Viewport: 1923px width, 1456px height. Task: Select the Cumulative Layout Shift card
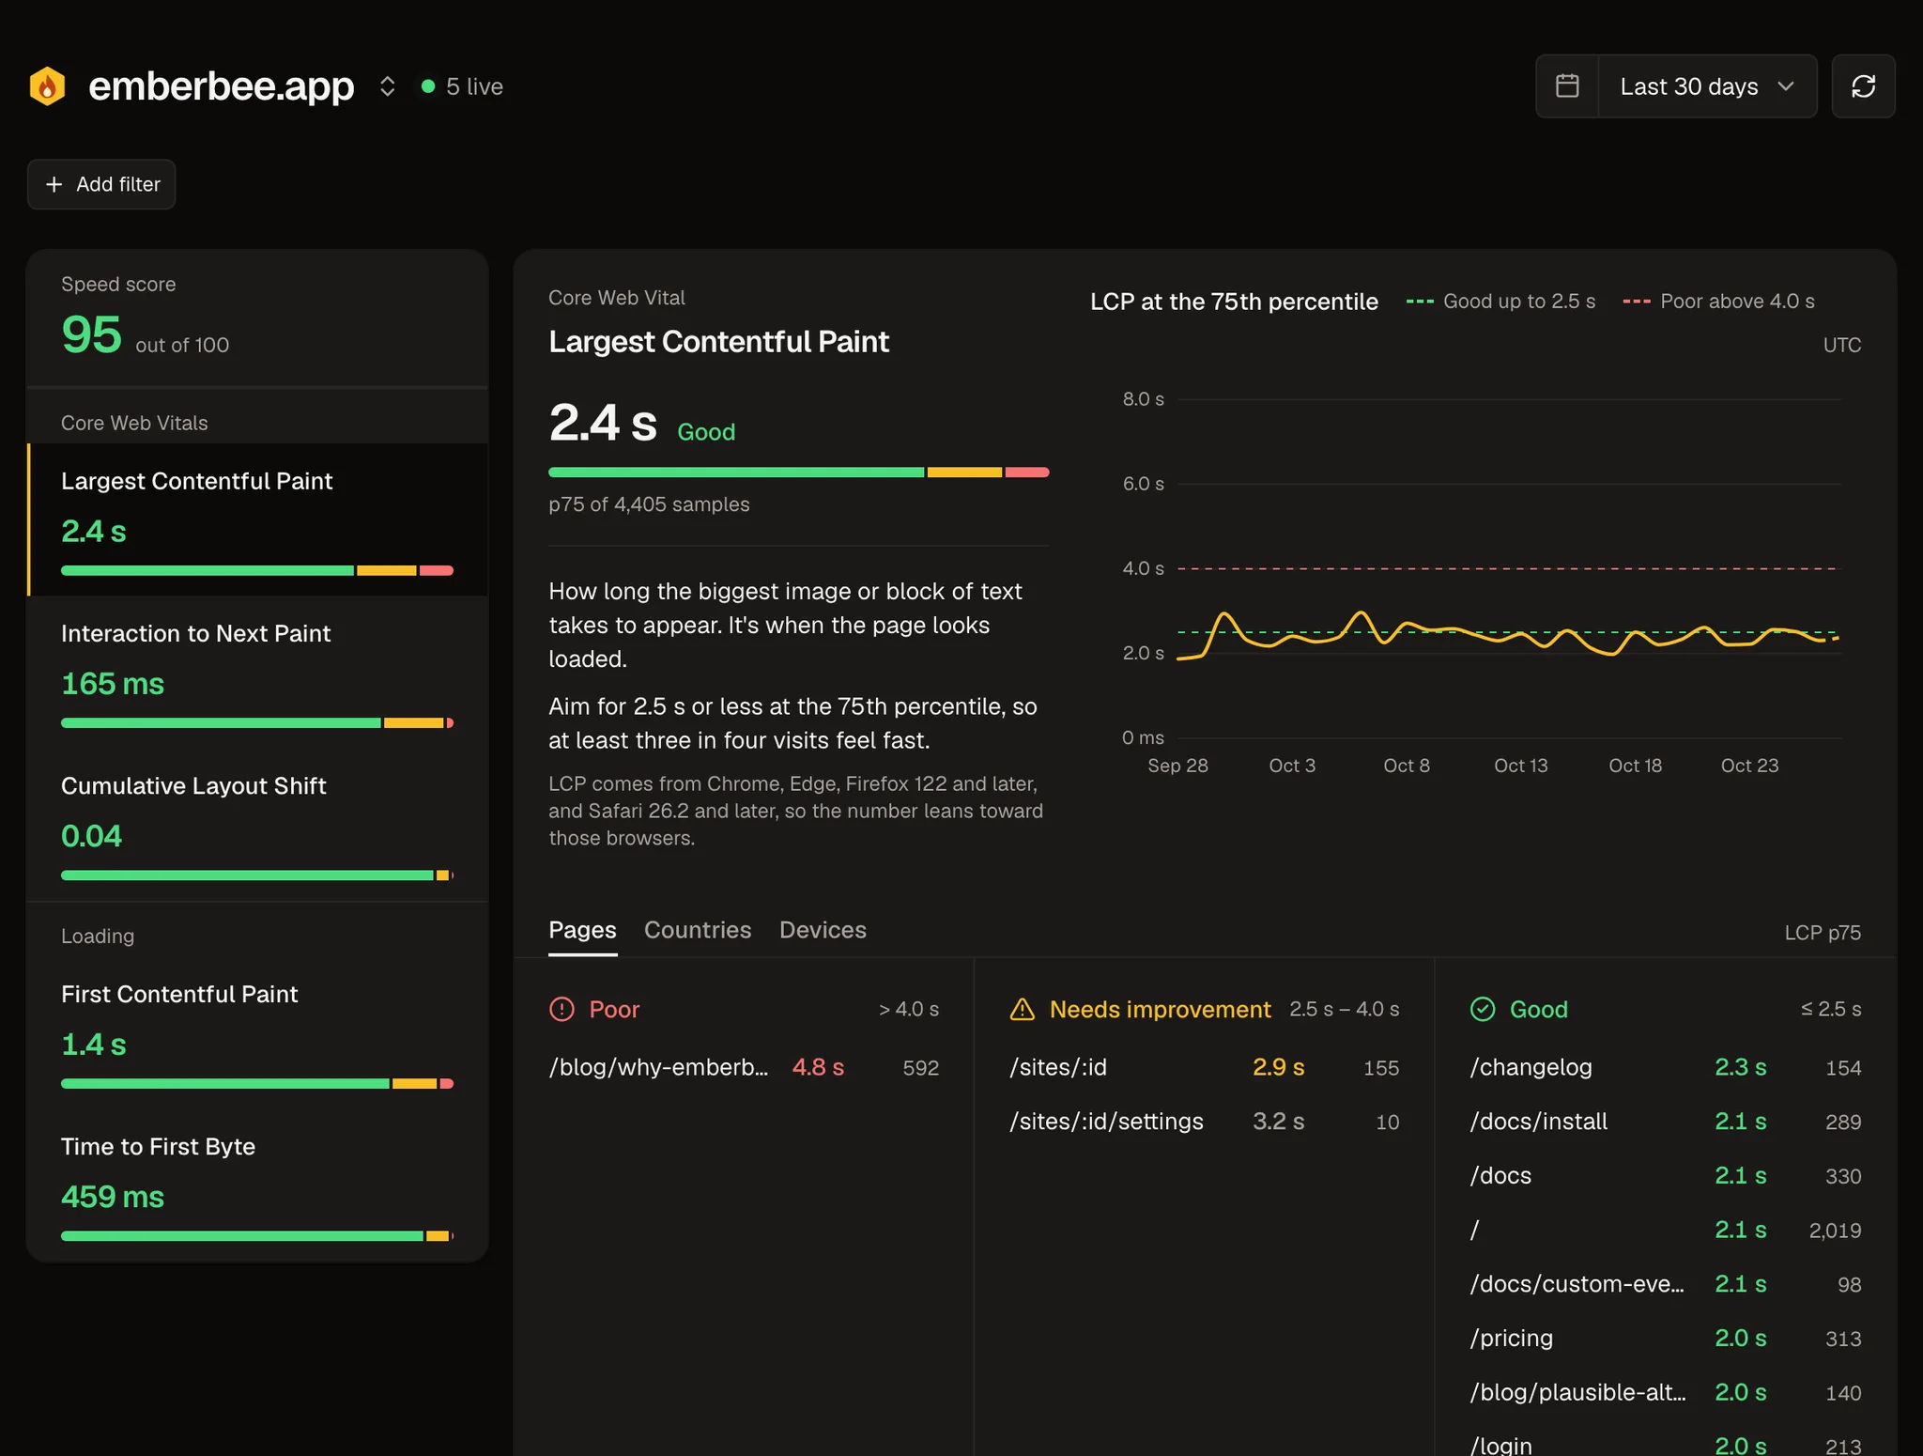(257, 824)
